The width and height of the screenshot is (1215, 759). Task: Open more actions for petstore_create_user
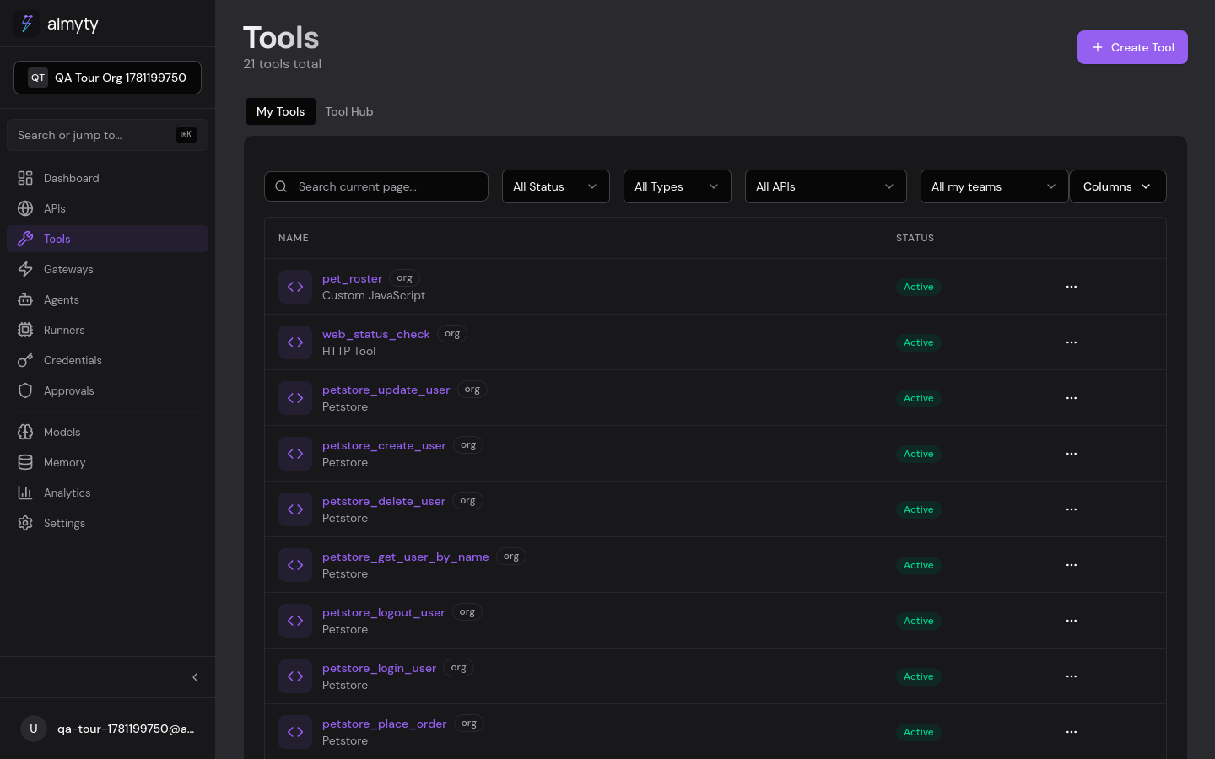pos(1072,454)
